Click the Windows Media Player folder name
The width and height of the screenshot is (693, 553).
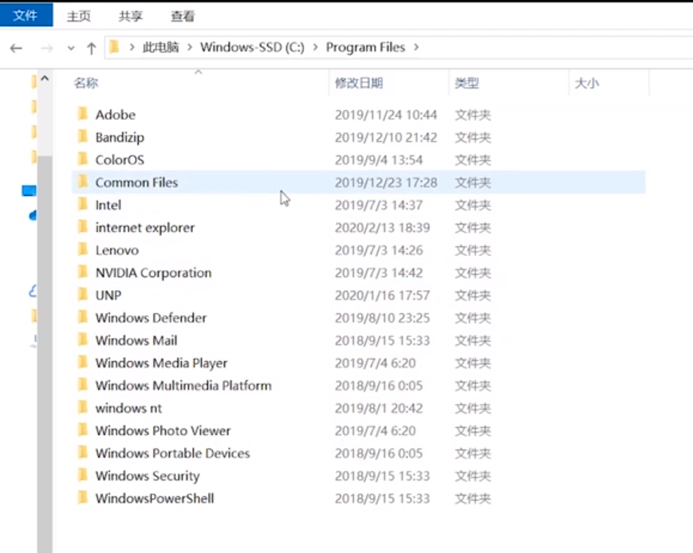pyautogui.click(x=161, y=363)
